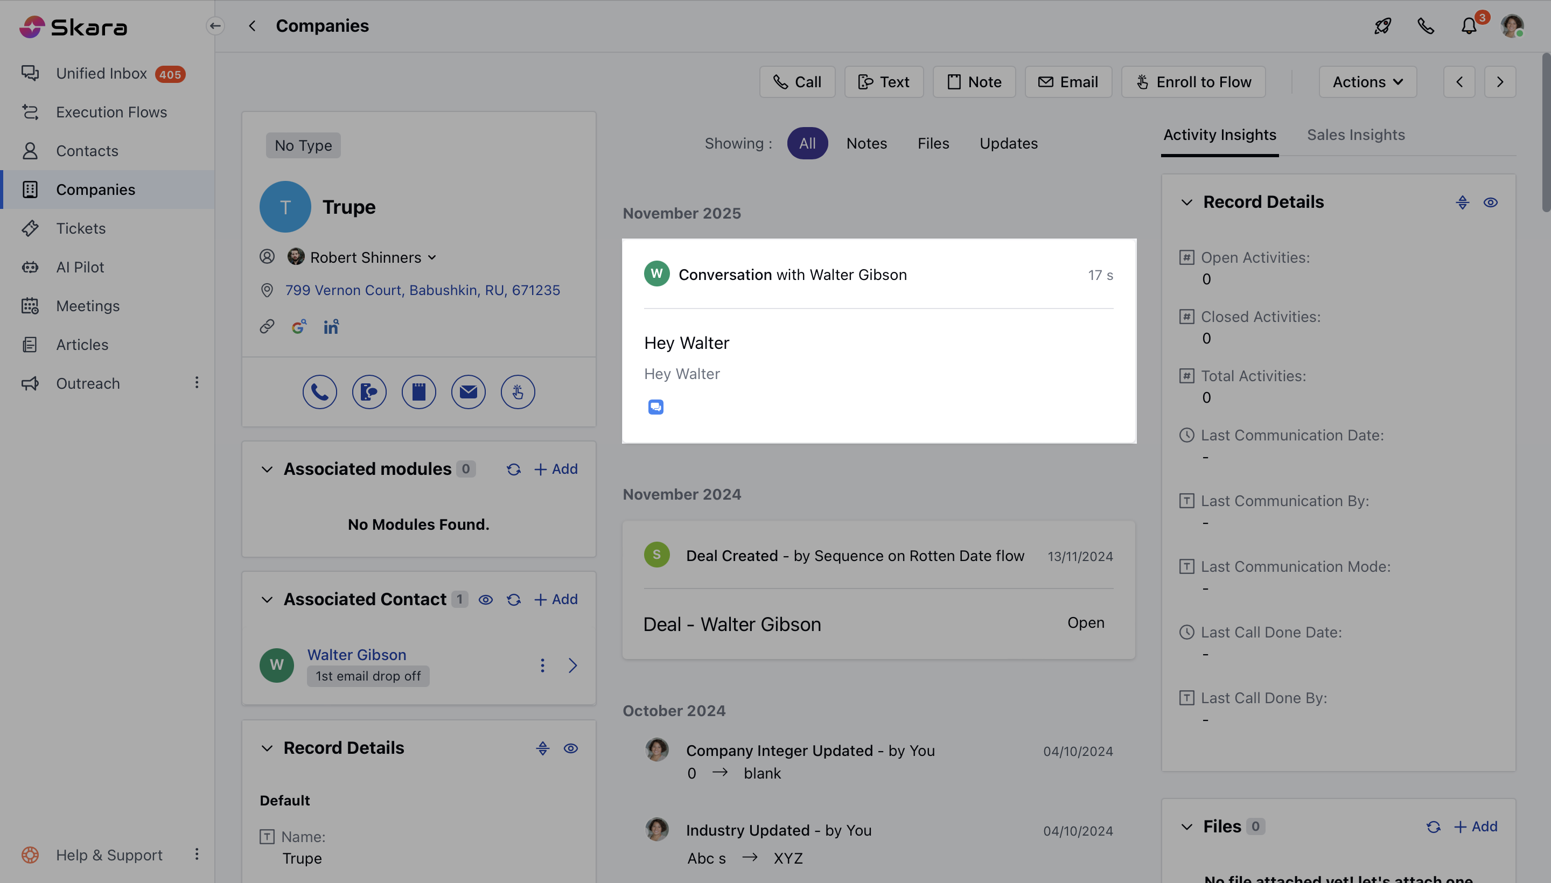This screenshot has width=1551, height=883.
Task: Click the Google search icon under Trupe's address
Action: pyautogui.click(x=298, y=326)
